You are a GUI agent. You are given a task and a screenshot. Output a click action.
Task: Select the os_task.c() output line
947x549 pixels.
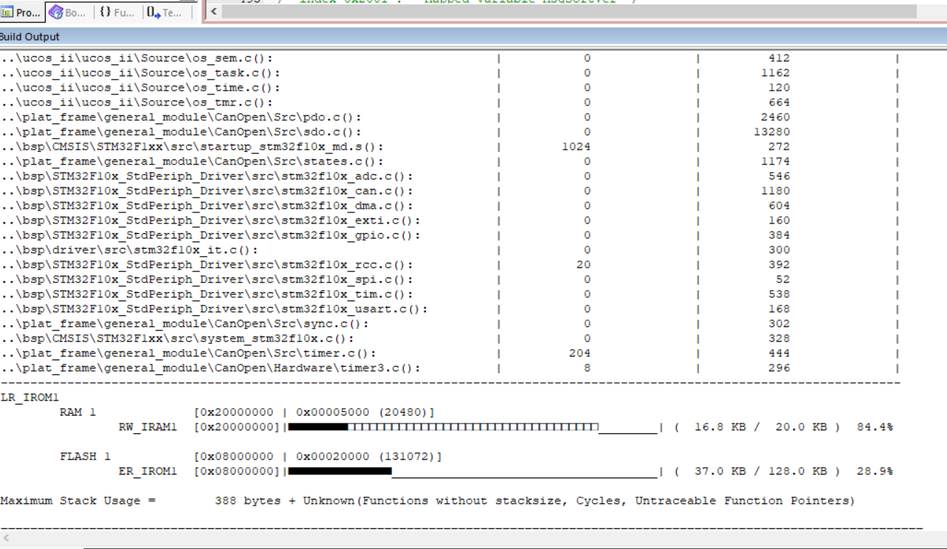449,72
